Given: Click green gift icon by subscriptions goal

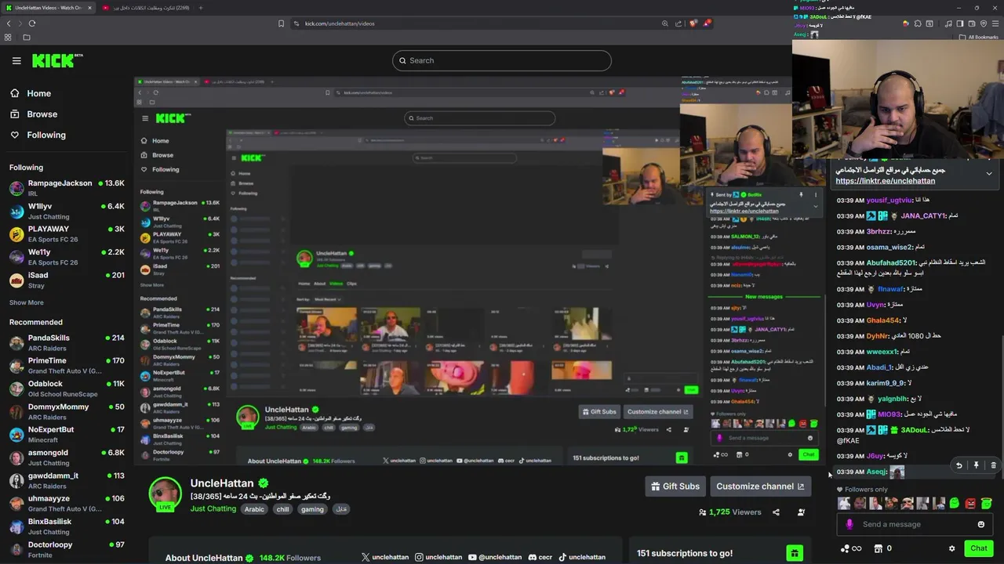Looking at the screenshot, I should 795,554.
